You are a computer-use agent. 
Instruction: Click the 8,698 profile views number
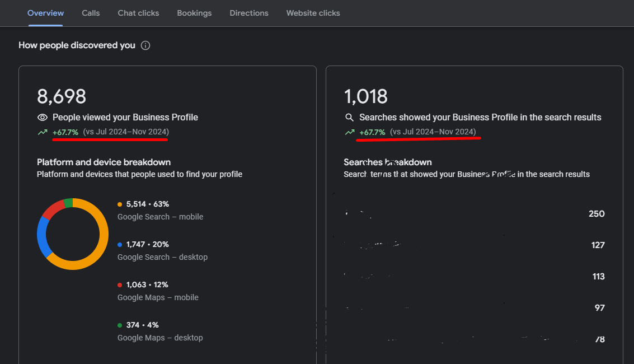click(x=62, y=96)
